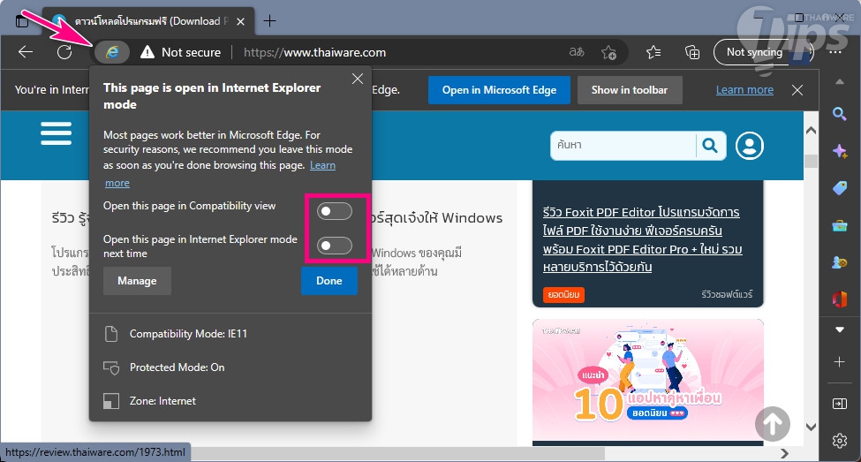
Task: Open the sidebar Tools briefcase icon
Action: click(839, 225)
